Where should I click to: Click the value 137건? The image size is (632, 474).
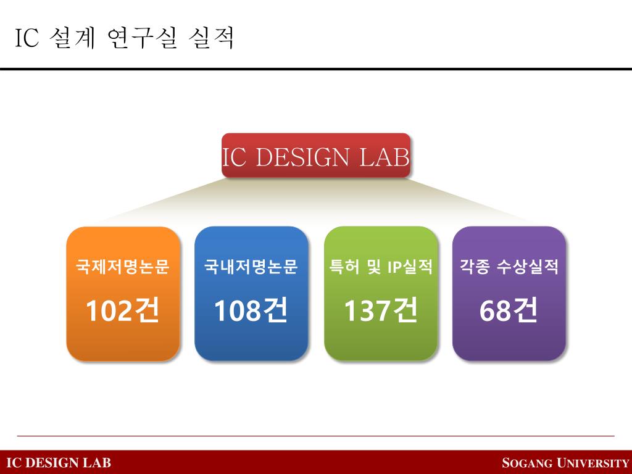point(380,310)
